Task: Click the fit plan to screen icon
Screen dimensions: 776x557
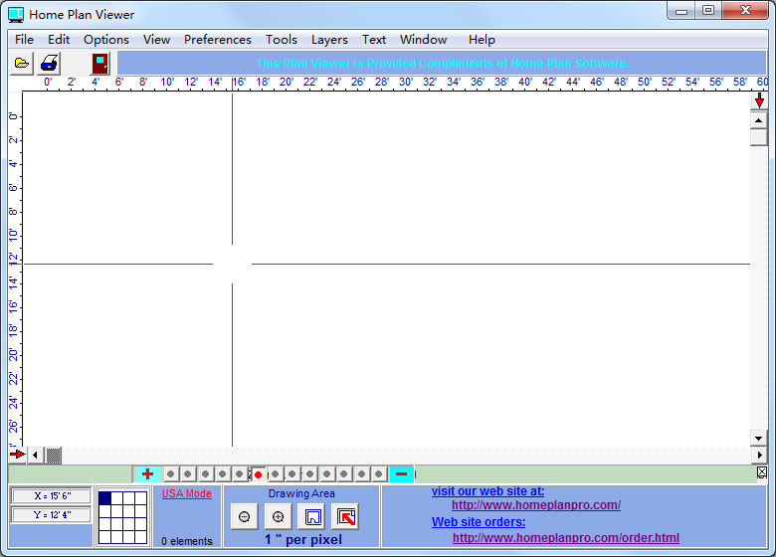Action: pyautogui.click(x=312, y=517)
